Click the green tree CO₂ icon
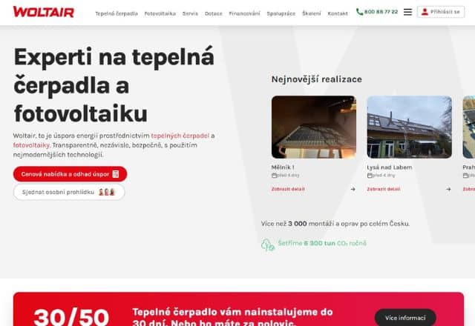Image resolution: width=475 pixels, height=326 pixels. [x=268, y=245]
